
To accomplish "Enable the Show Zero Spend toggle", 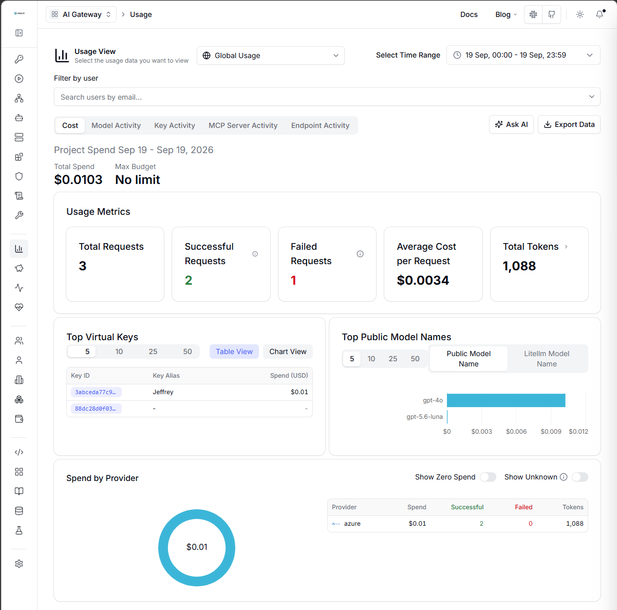I will click(x=488, y=477).
